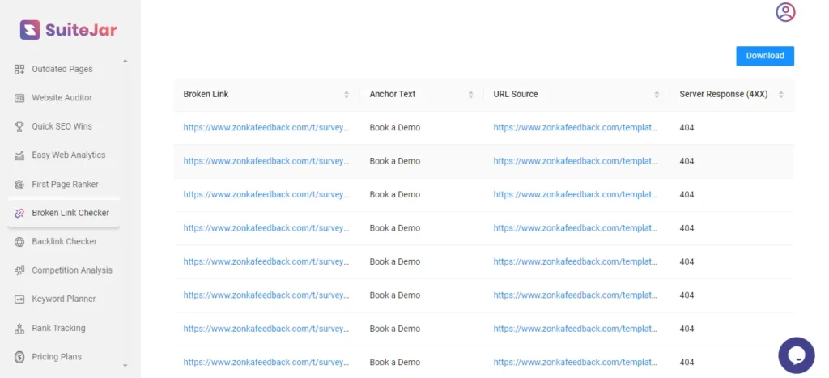Click the Anchor Text column header text
Image resolution: width=829 pixels, height=378 pixels.
(393, 94)
